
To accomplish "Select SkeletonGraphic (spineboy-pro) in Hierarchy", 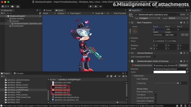I will click(x=28, y=23).
